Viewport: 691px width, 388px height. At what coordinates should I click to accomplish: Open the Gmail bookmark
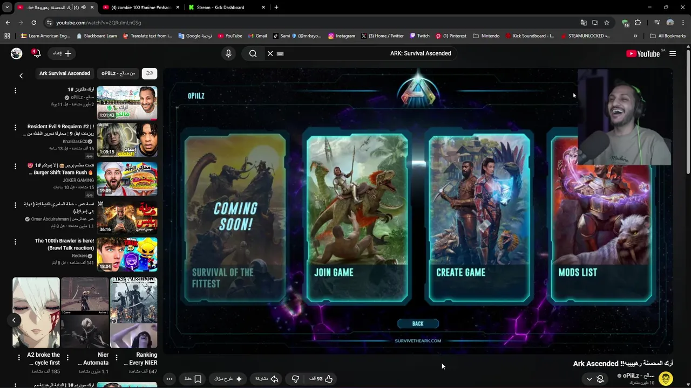pyautogui.click(x=257, y=36)
